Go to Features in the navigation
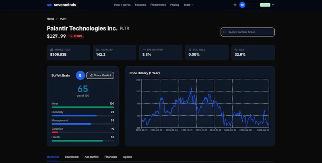Image resolution: width=322 pixels, height=163 pixels. (140, 5)
